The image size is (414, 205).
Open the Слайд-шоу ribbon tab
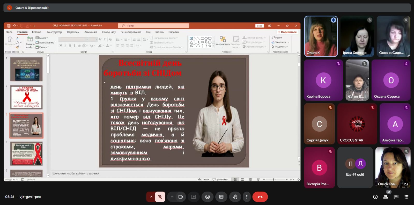(x=109, y=32)
